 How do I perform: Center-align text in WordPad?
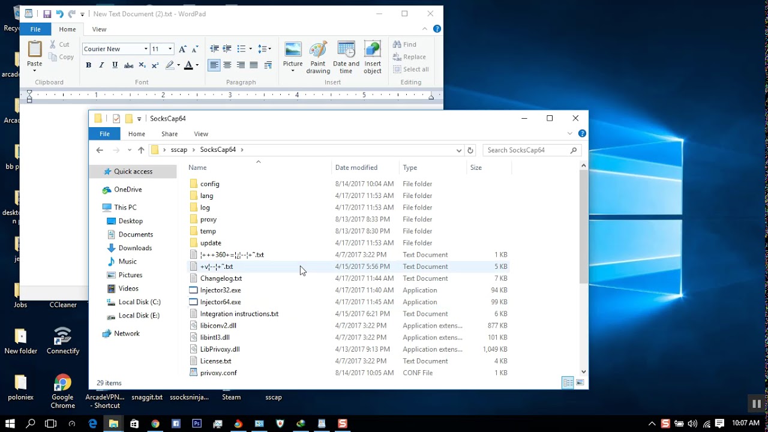[227, 65]
